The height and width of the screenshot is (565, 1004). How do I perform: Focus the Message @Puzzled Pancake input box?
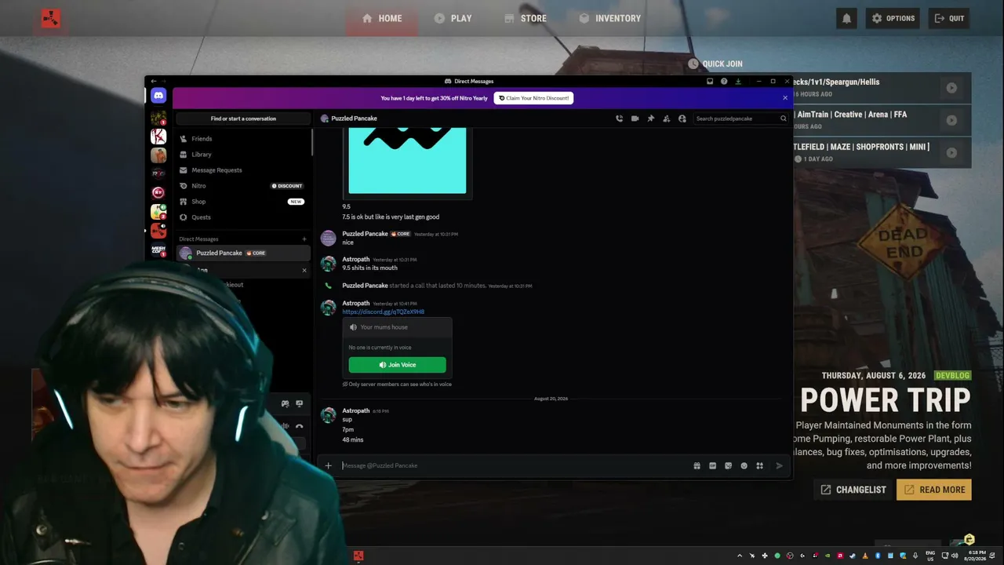[x=514, y=465]
